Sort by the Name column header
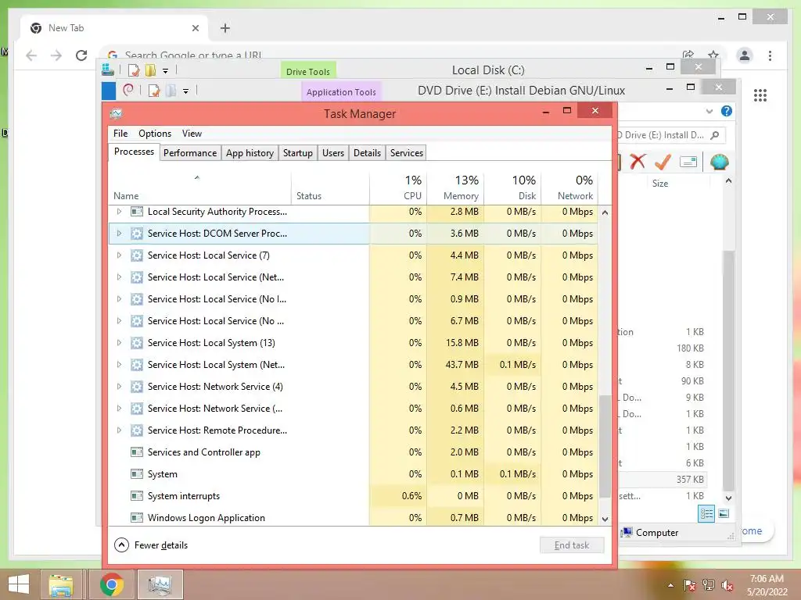The image size is (801, 600). 200,187
